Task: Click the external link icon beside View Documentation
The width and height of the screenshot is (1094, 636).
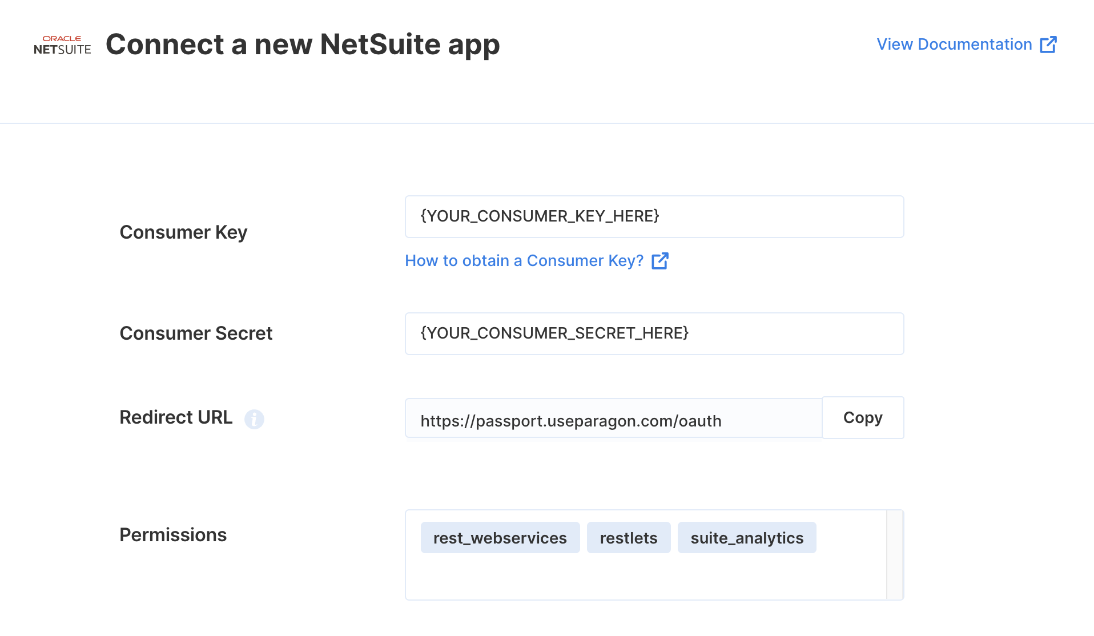Action: (x=1048, y=45)
